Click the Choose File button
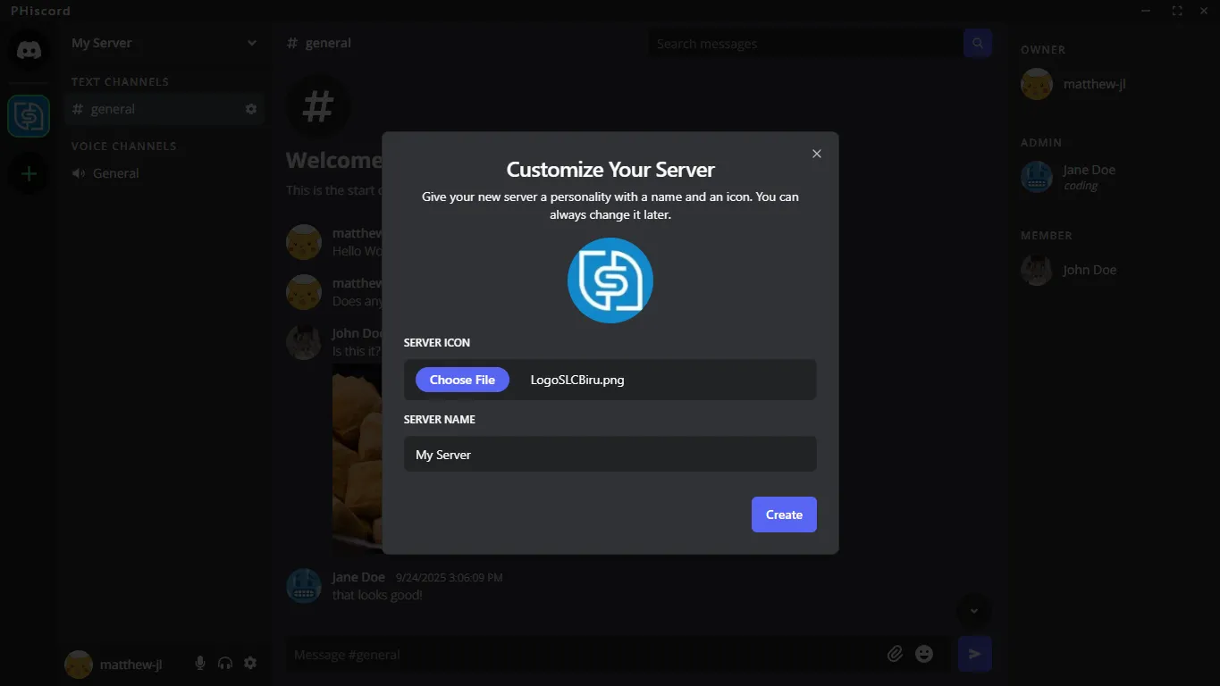1220x686 pixels. point(462,380)
